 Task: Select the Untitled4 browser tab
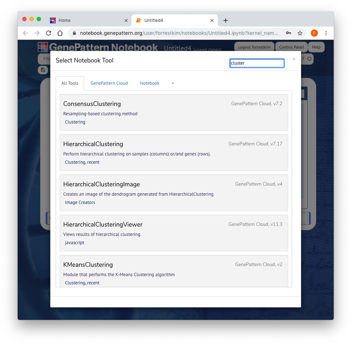(175, 20)
